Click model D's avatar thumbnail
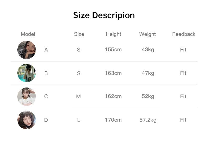 click(27, 120)
